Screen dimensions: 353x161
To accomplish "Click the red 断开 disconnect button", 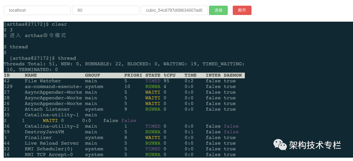I will (242, 10).
